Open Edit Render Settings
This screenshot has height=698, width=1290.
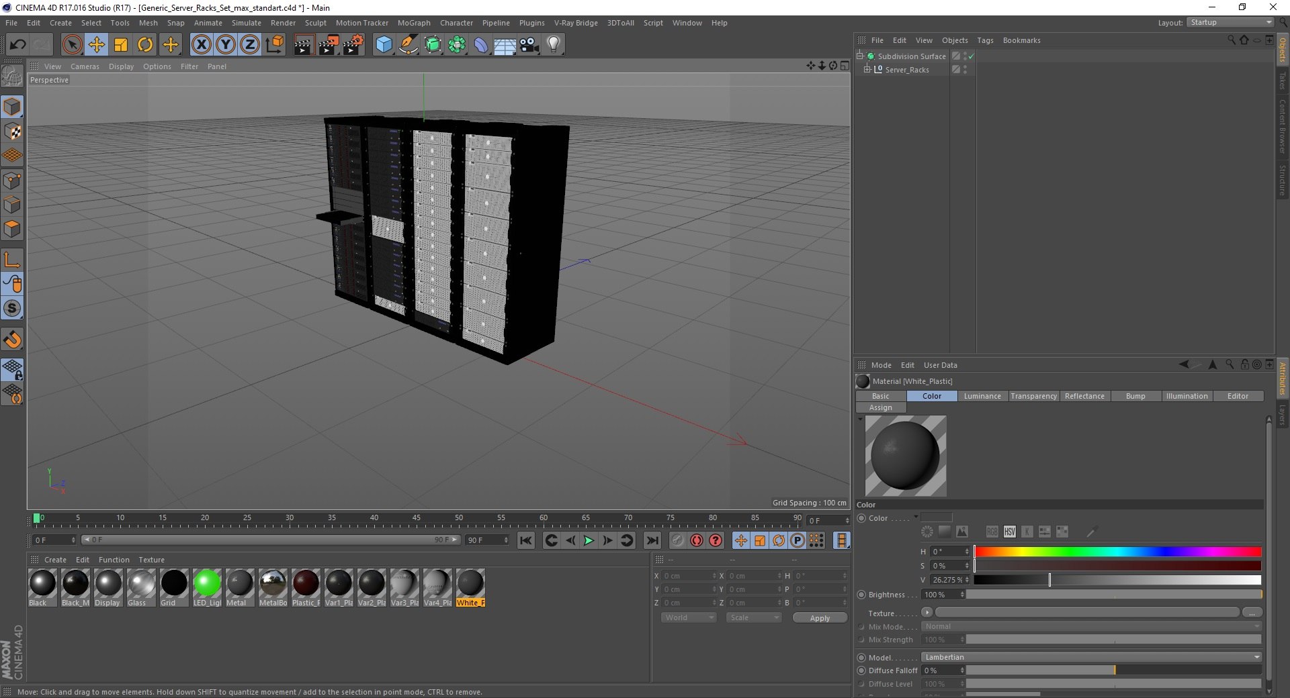(353, 45)
